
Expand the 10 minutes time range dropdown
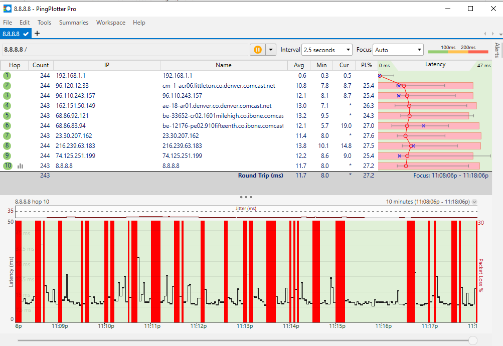(474, 202)
